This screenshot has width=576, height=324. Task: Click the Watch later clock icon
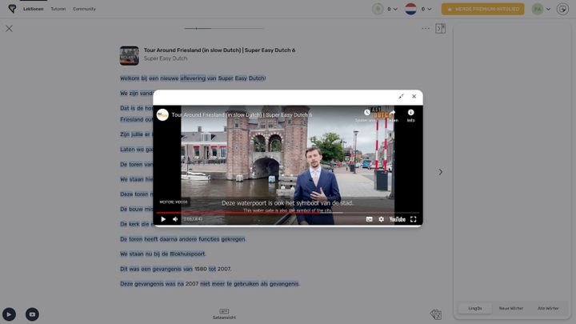coord(366,113)
